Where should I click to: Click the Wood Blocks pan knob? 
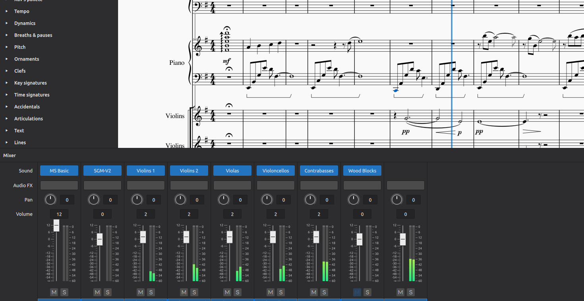(354, 200)
